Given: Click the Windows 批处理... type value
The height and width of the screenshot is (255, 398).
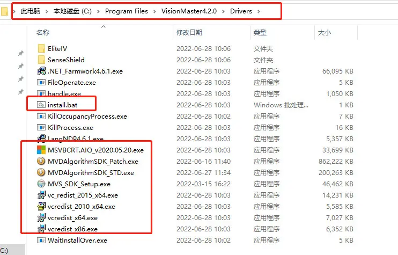Looking at the screenshot, I should pyautogui.click(x=281, y=105).
